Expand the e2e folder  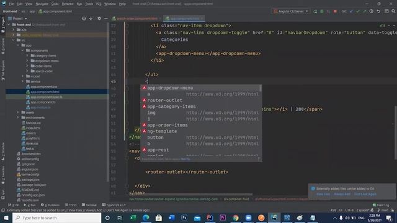(14, 30)
